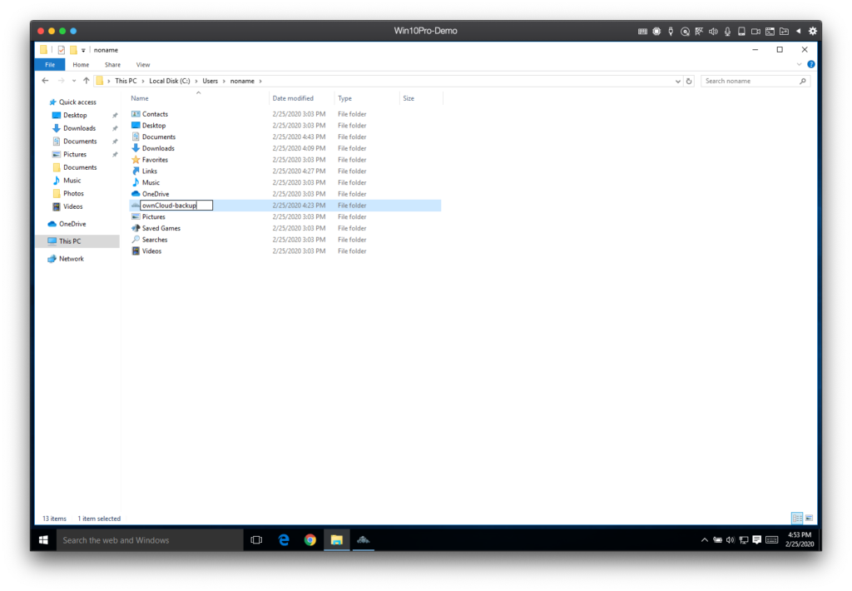
Task: Select Quick access in navigation pane
Action: click(77, 102)
